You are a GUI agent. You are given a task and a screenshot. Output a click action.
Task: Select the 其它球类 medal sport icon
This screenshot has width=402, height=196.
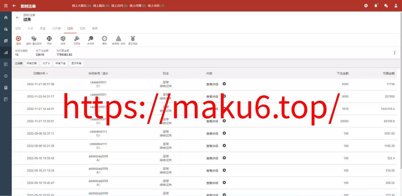click(133, 40)
